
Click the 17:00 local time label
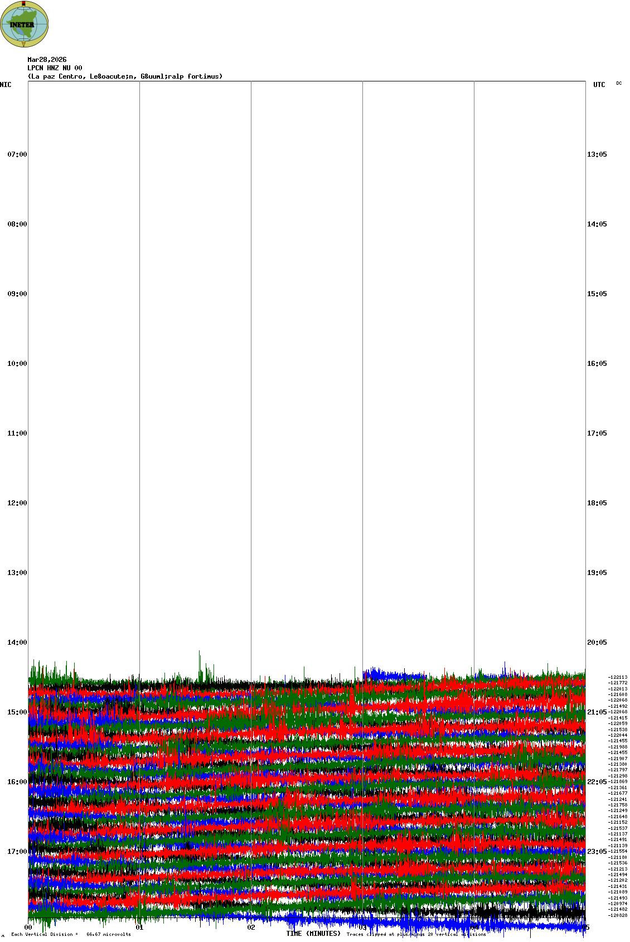(x=17, y=852)
